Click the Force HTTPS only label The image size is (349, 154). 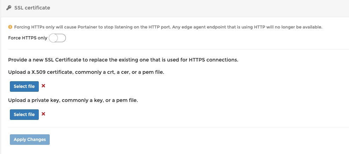(27, 38)
